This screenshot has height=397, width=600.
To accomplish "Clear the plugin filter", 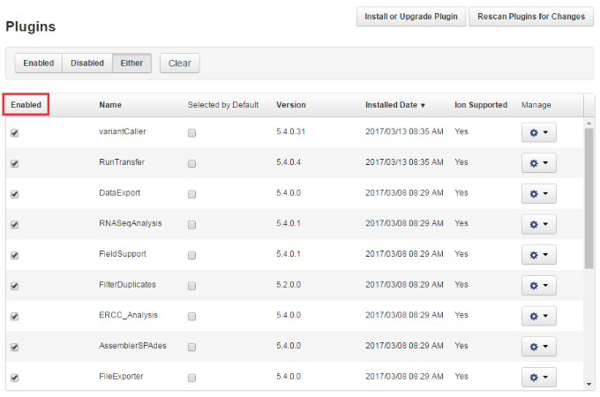I will pos(179,64).
